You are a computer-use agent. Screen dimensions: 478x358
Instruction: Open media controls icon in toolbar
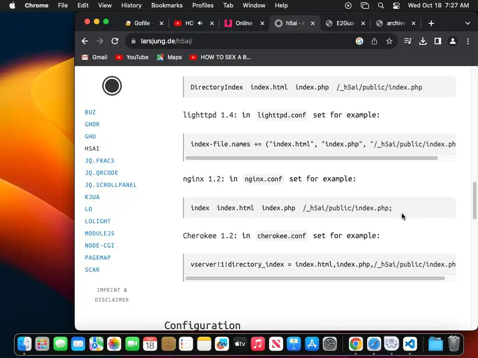[x=408, y=41]
